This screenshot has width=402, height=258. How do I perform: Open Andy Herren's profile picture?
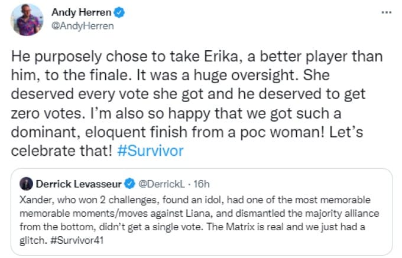click(27, 20)
